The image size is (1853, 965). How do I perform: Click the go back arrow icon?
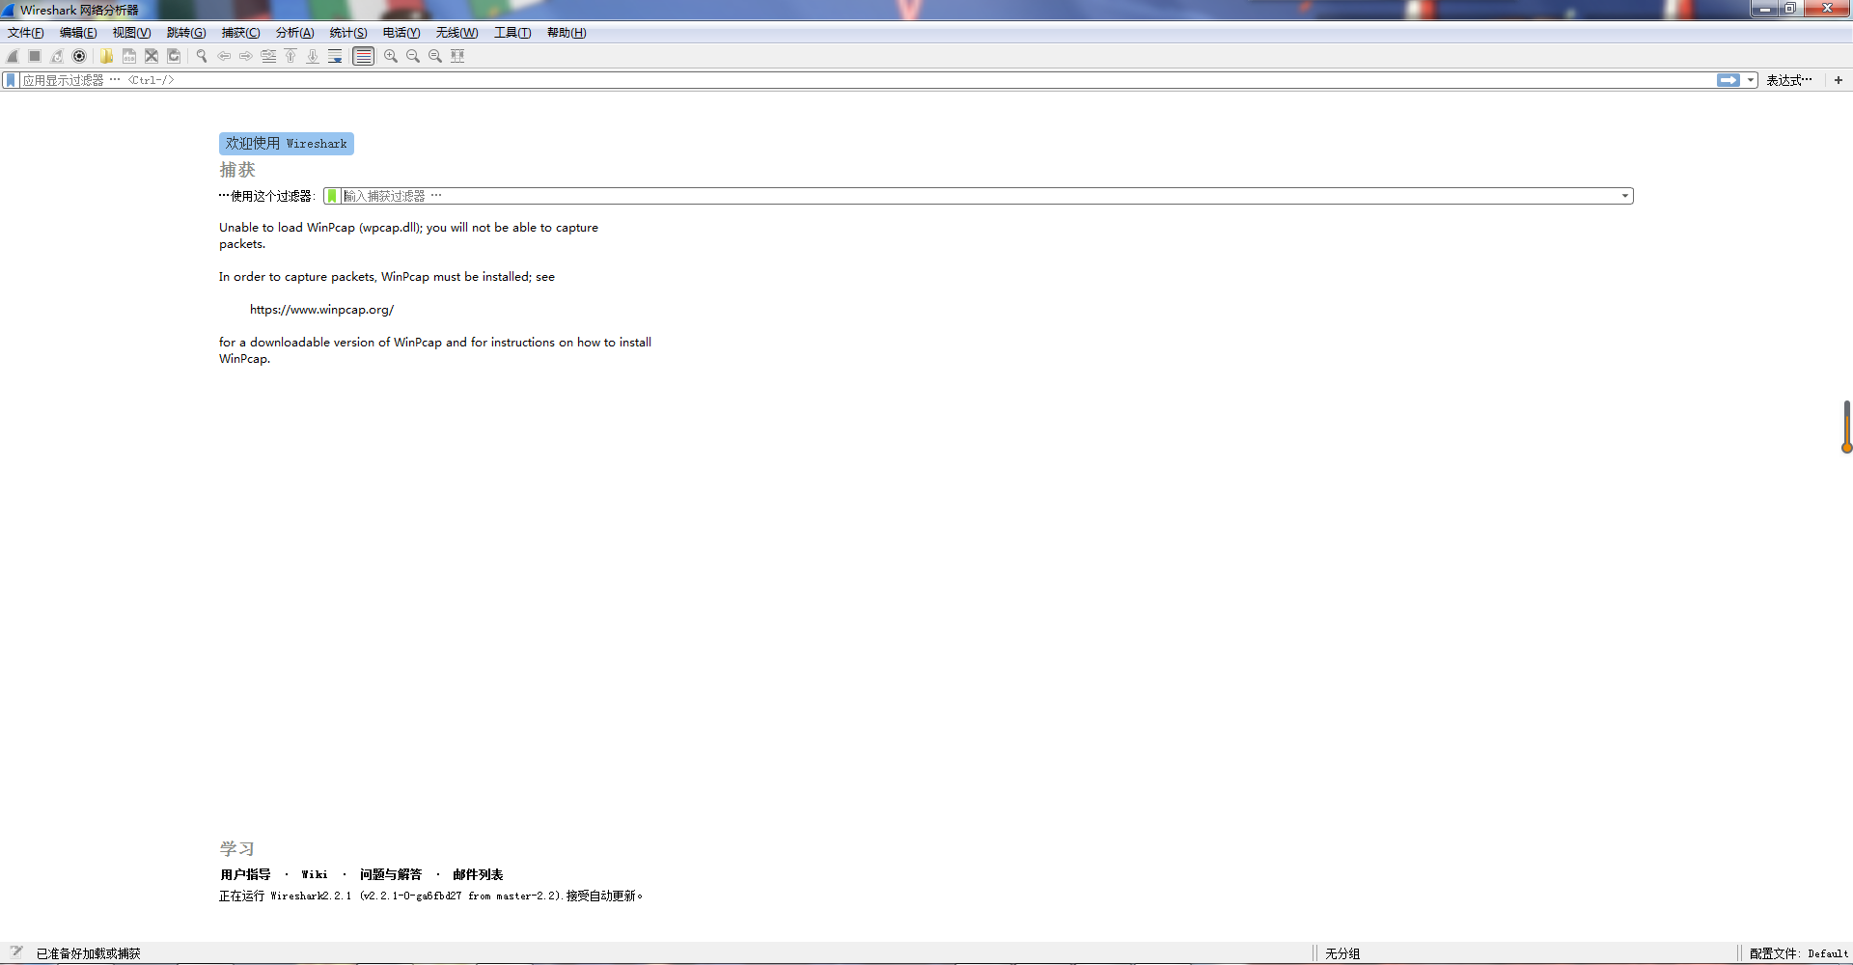[223, 56]
